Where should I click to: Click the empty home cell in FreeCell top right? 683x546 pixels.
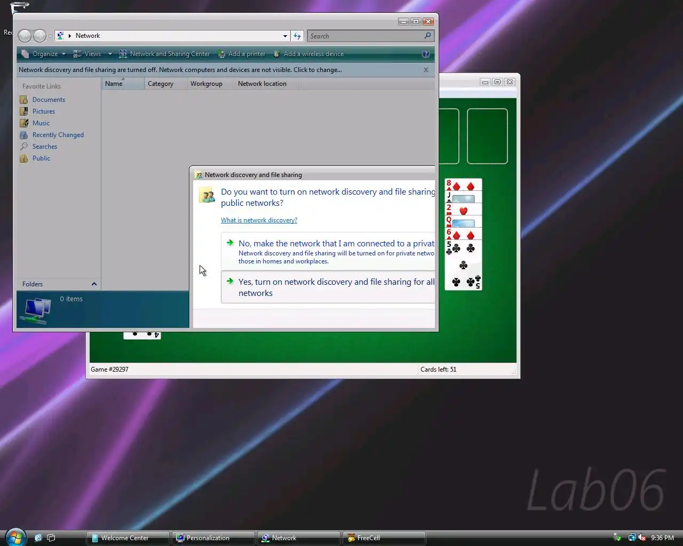point(487,136)
